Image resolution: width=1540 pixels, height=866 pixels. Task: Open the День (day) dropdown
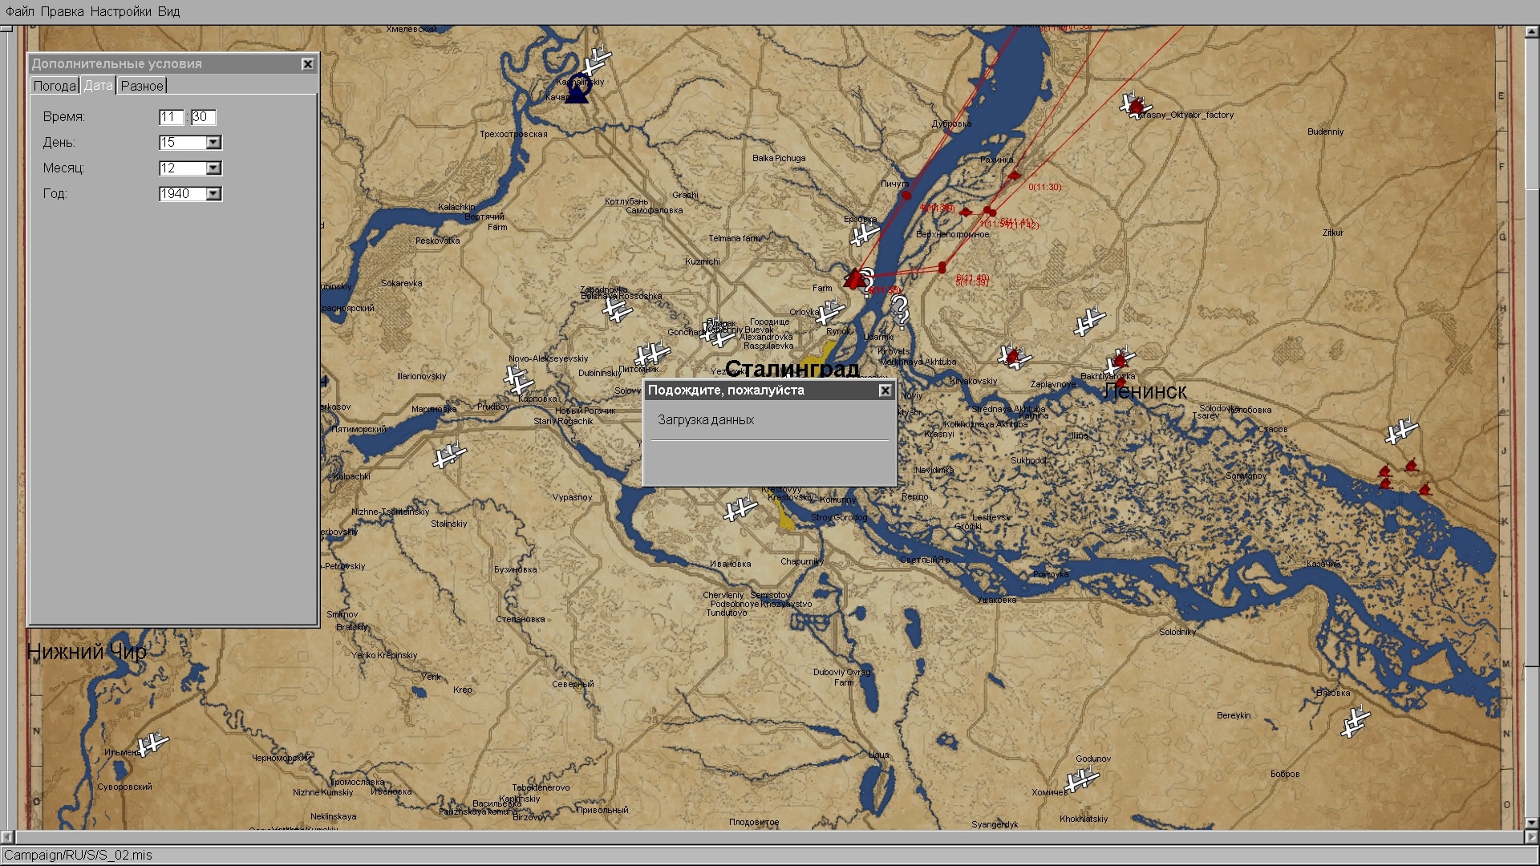[213, 143]
